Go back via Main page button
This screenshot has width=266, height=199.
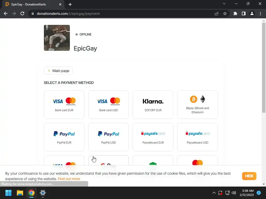tap(58, 71)
